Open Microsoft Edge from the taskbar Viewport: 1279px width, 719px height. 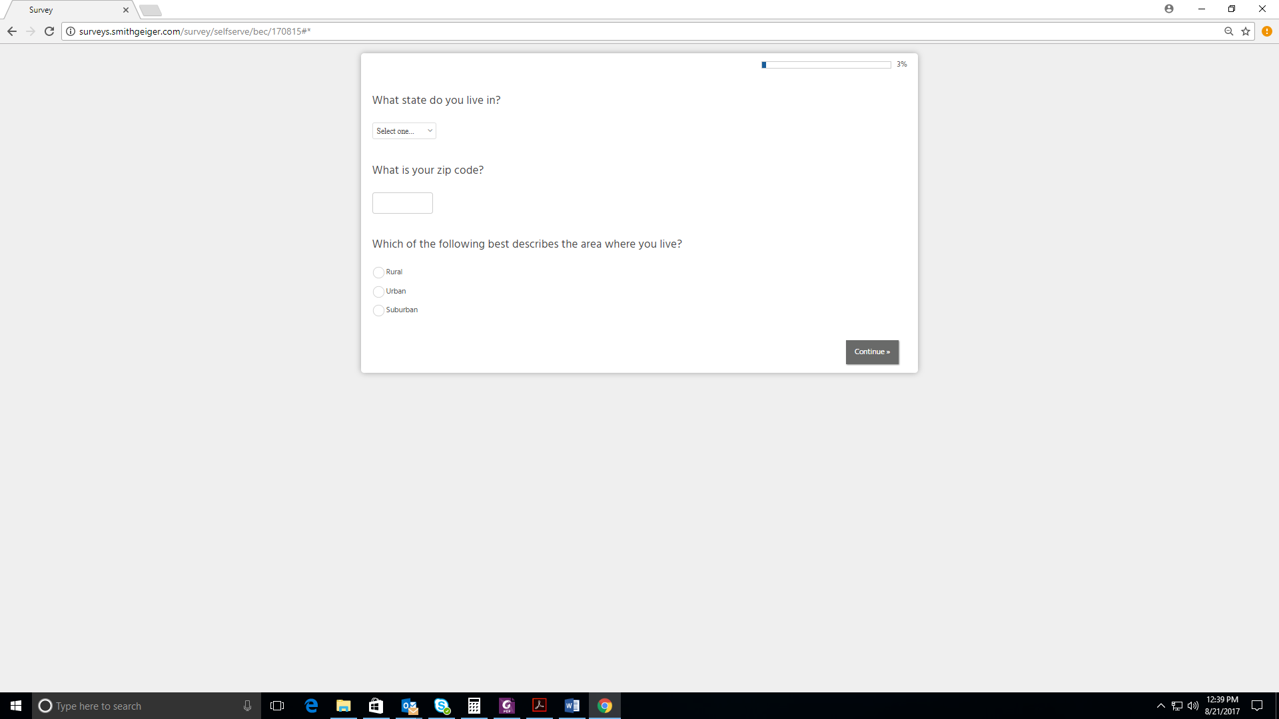(311, 706)
